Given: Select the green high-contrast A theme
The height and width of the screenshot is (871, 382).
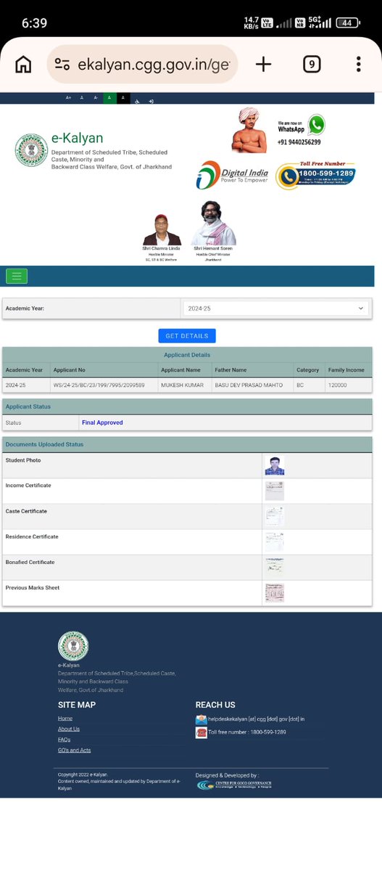Looking at the screenshot, I should [109, 98].
